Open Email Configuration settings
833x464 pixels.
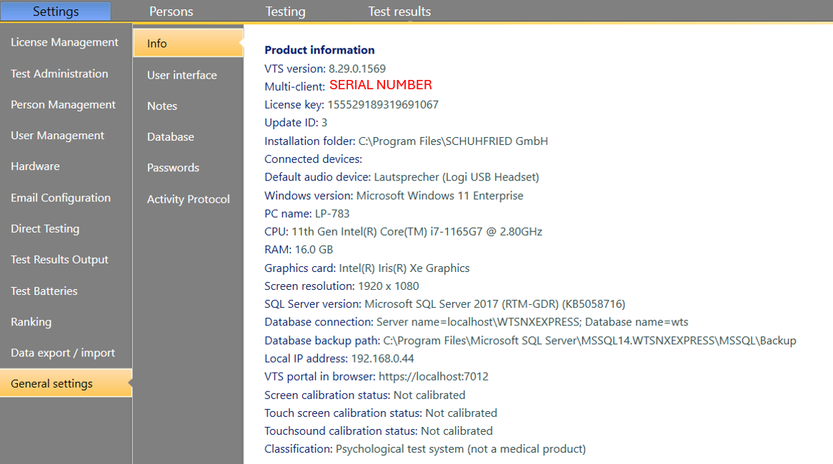click(x=61, y=198)
